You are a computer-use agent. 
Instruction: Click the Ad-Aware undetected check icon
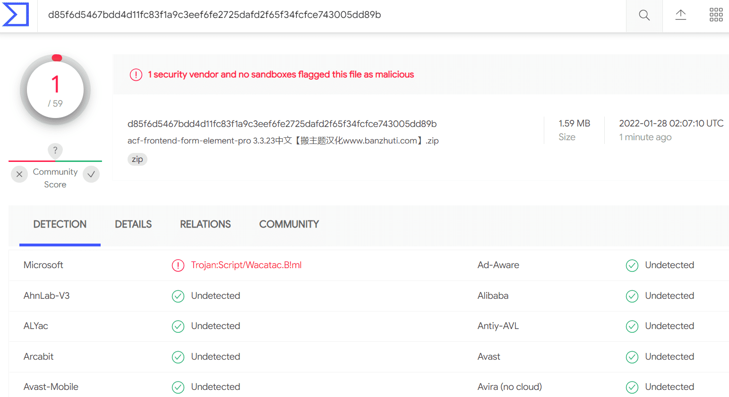632,265
